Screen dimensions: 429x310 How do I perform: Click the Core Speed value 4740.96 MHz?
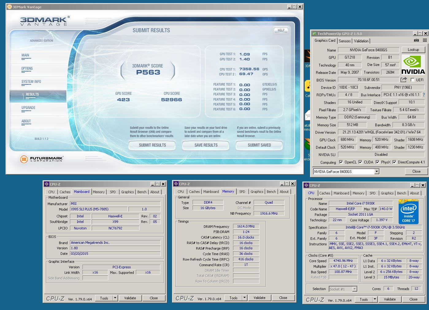(343, 261)
